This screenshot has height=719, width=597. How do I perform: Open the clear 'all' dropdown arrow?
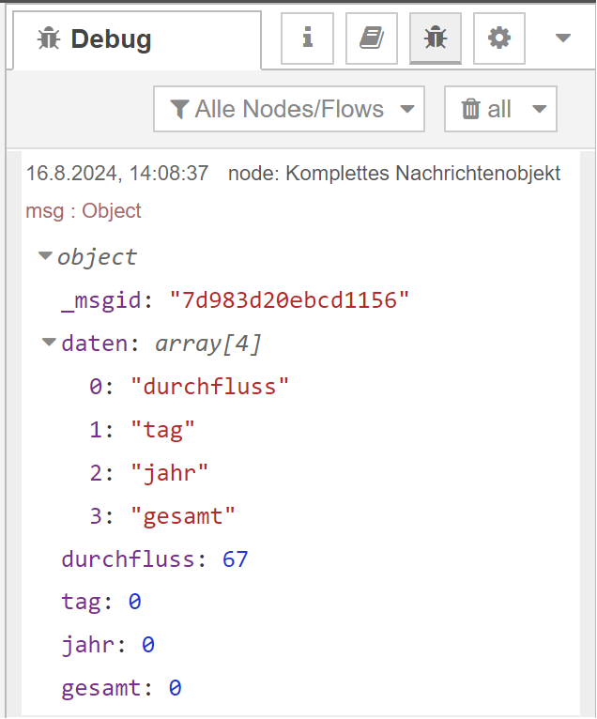pyautogui.click(x=539, y=109)
